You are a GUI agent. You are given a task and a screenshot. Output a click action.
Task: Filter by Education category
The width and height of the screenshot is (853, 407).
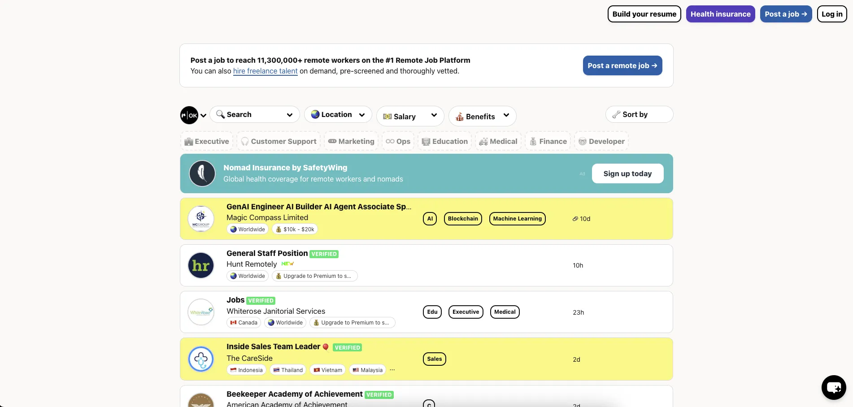click(444, 141)
